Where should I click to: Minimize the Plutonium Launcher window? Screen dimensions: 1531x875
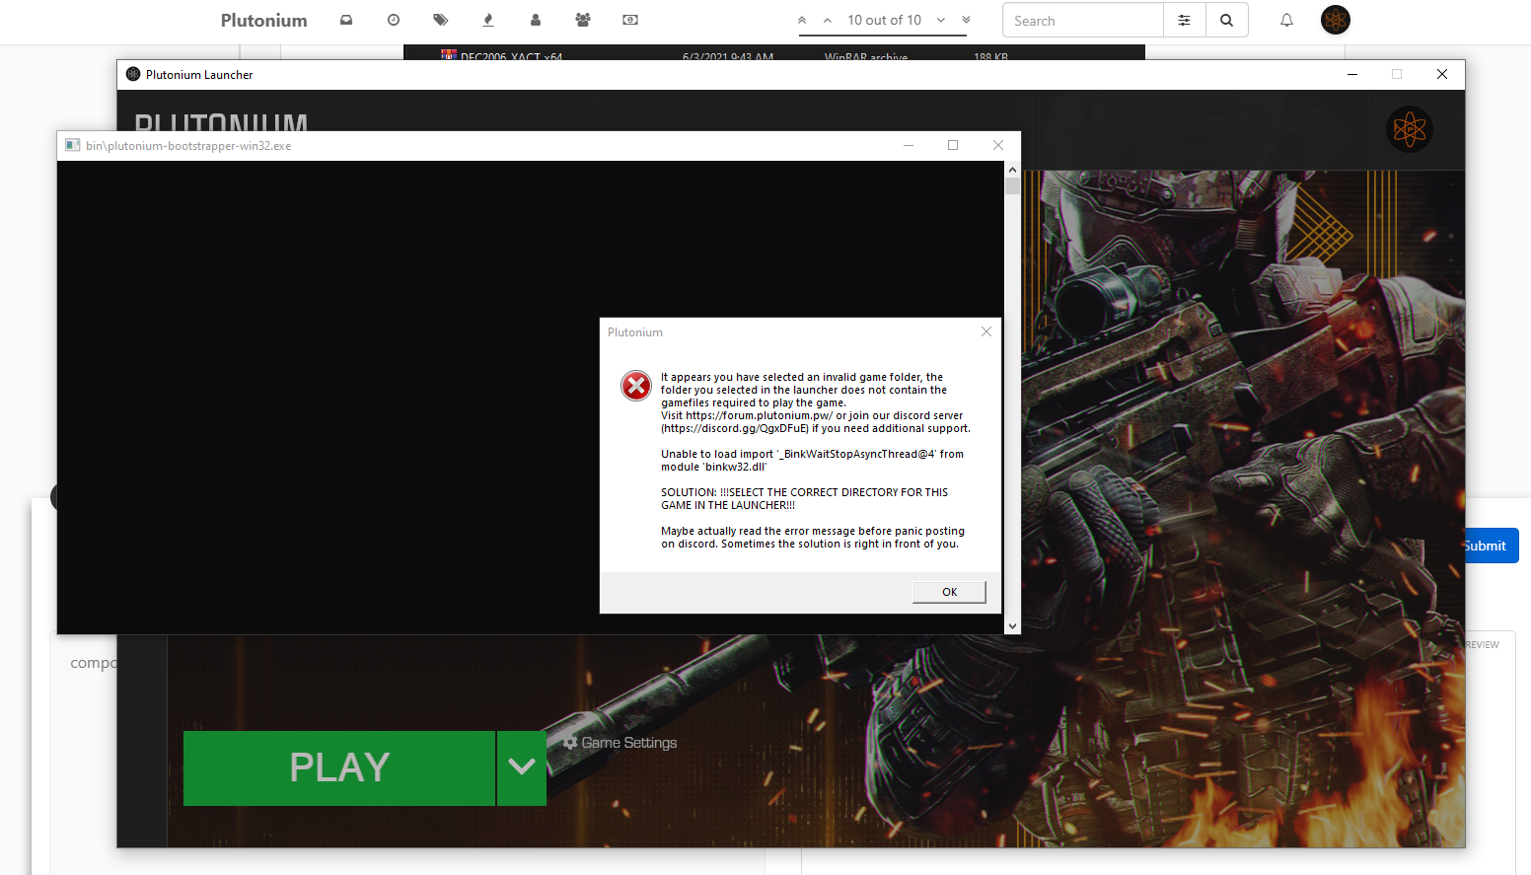1352,74
